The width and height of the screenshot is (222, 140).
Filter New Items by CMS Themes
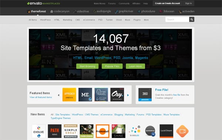point(92,114)
